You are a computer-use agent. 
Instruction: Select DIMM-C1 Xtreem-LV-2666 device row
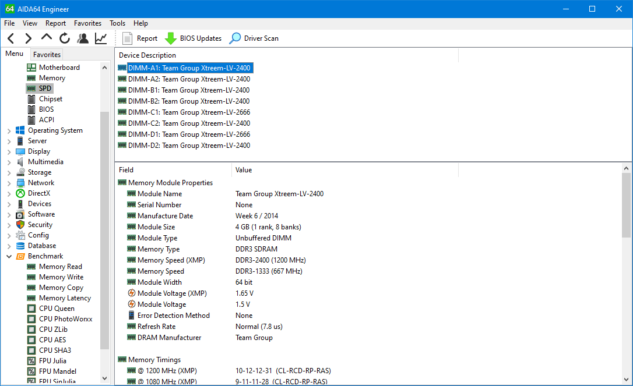click(189, 112)
